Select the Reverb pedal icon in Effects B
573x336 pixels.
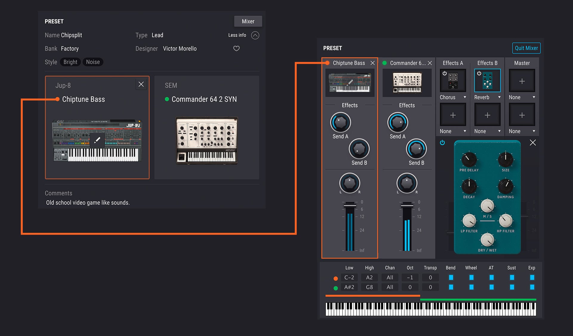(487, 81)
